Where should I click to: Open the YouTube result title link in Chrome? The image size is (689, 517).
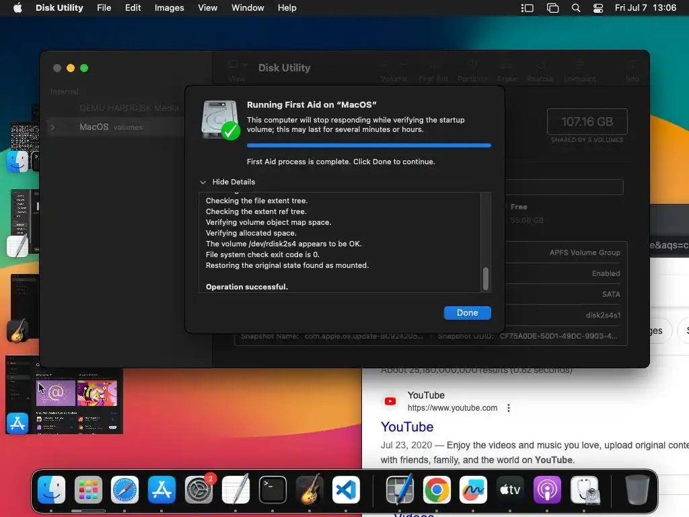point(407,427)
